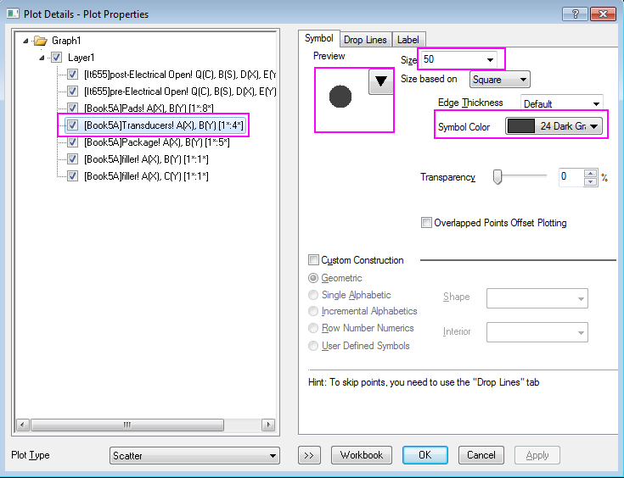
Task: Toggle Custom Construction checkbox
Action: pos(313,260)
